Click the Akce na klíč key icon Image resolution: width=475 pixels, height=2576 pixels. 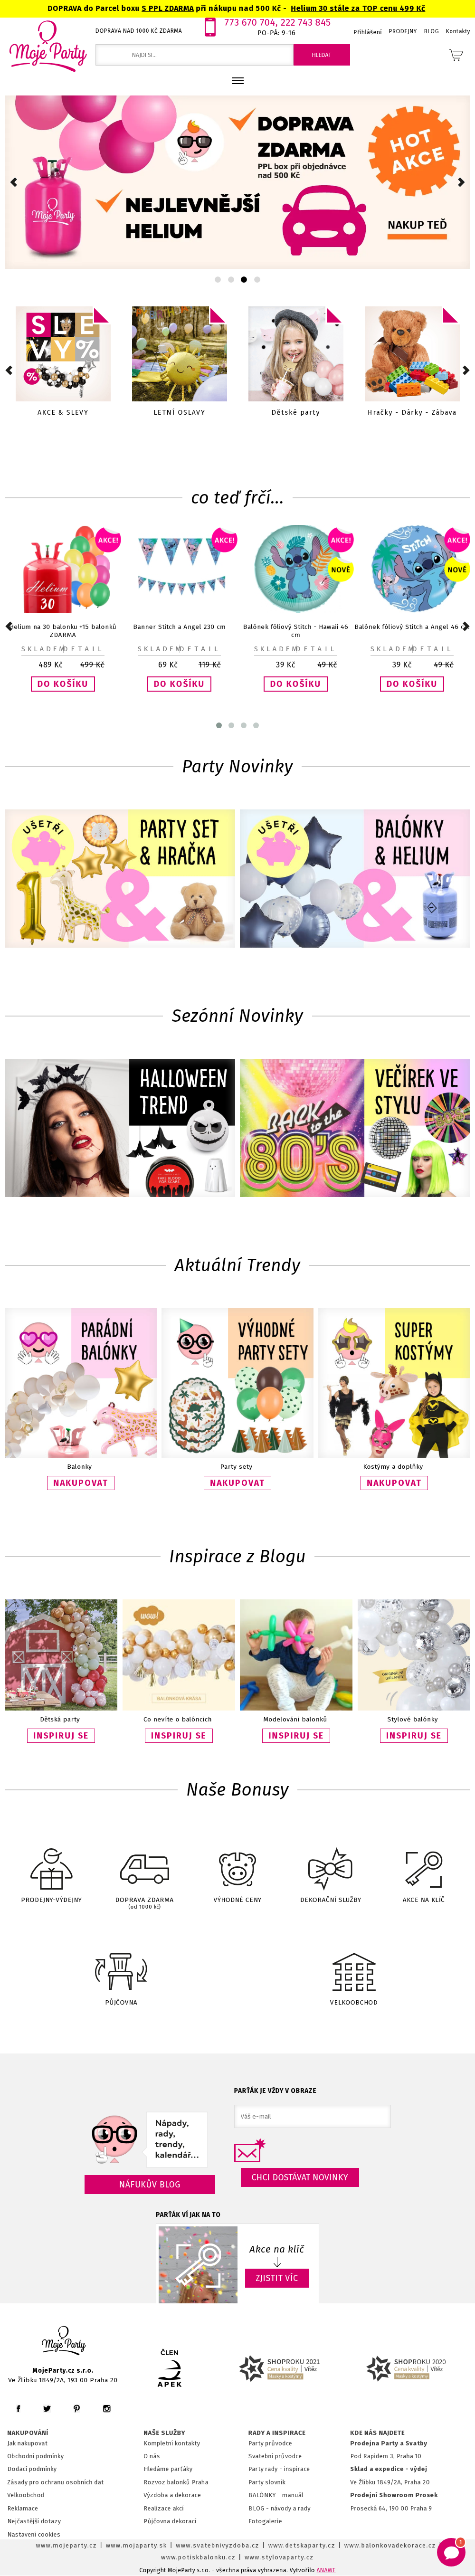point(423,1868)
